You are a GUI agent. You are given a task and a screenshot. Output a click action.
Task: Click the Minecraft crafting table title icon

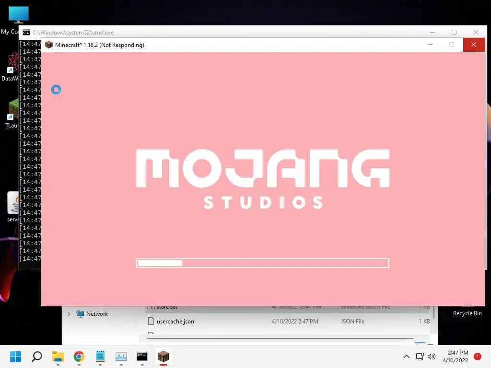click(49, 45)
